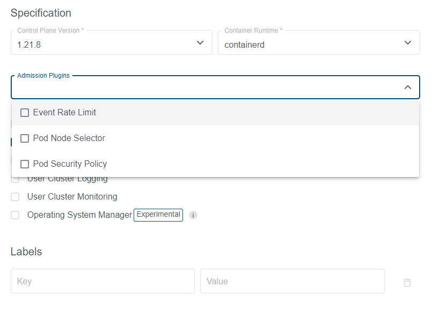Click the Value input field under Labels
This screenshot has height=309, width=432.
[292, 281]
